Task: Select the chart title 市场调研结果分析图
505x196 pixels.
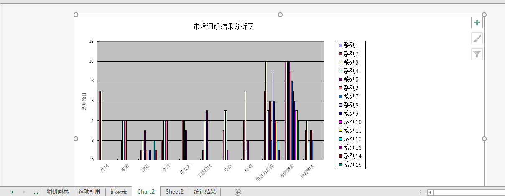Action: (x=224, y=27)
